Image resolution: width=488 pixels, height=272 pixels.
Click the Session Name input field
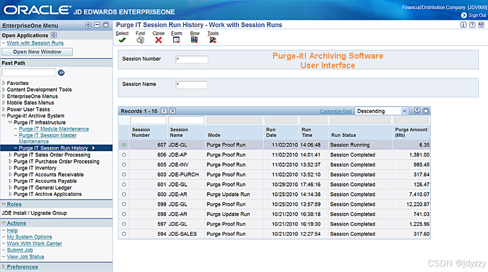pyautogui.click(x=192, y=85)
